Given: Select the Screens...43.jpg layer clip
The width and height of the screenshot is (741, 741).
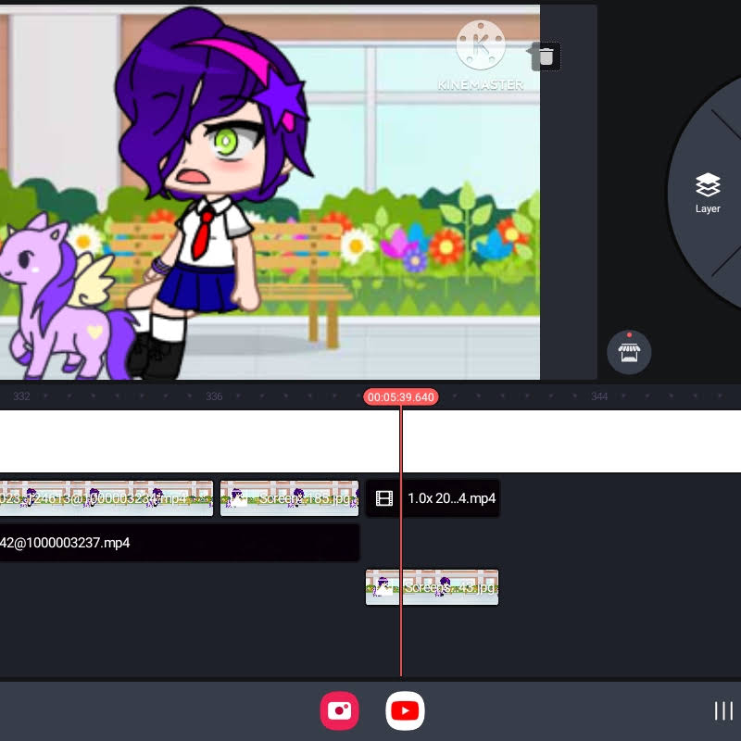Looking at the screenshot, I should [432, 587].
